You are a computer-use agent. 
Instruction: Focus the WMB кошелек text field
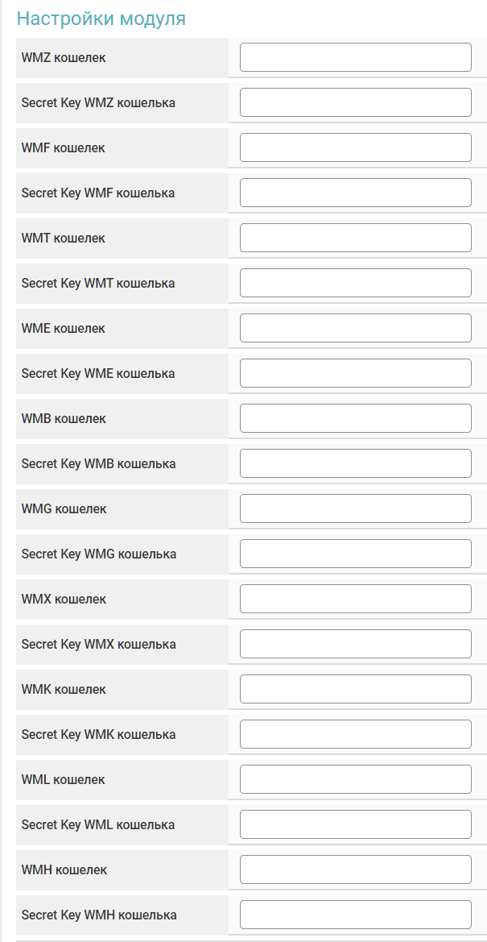355,418
